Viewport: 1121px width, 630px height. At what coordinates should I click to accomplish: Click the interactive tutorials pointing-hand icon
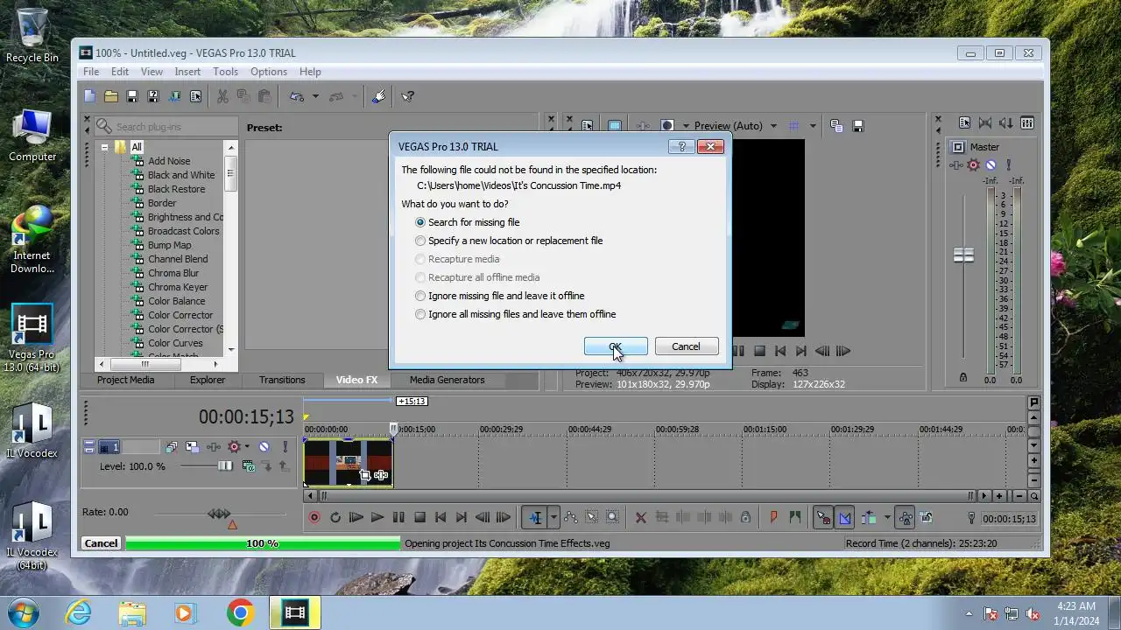[x=378, y=96]
